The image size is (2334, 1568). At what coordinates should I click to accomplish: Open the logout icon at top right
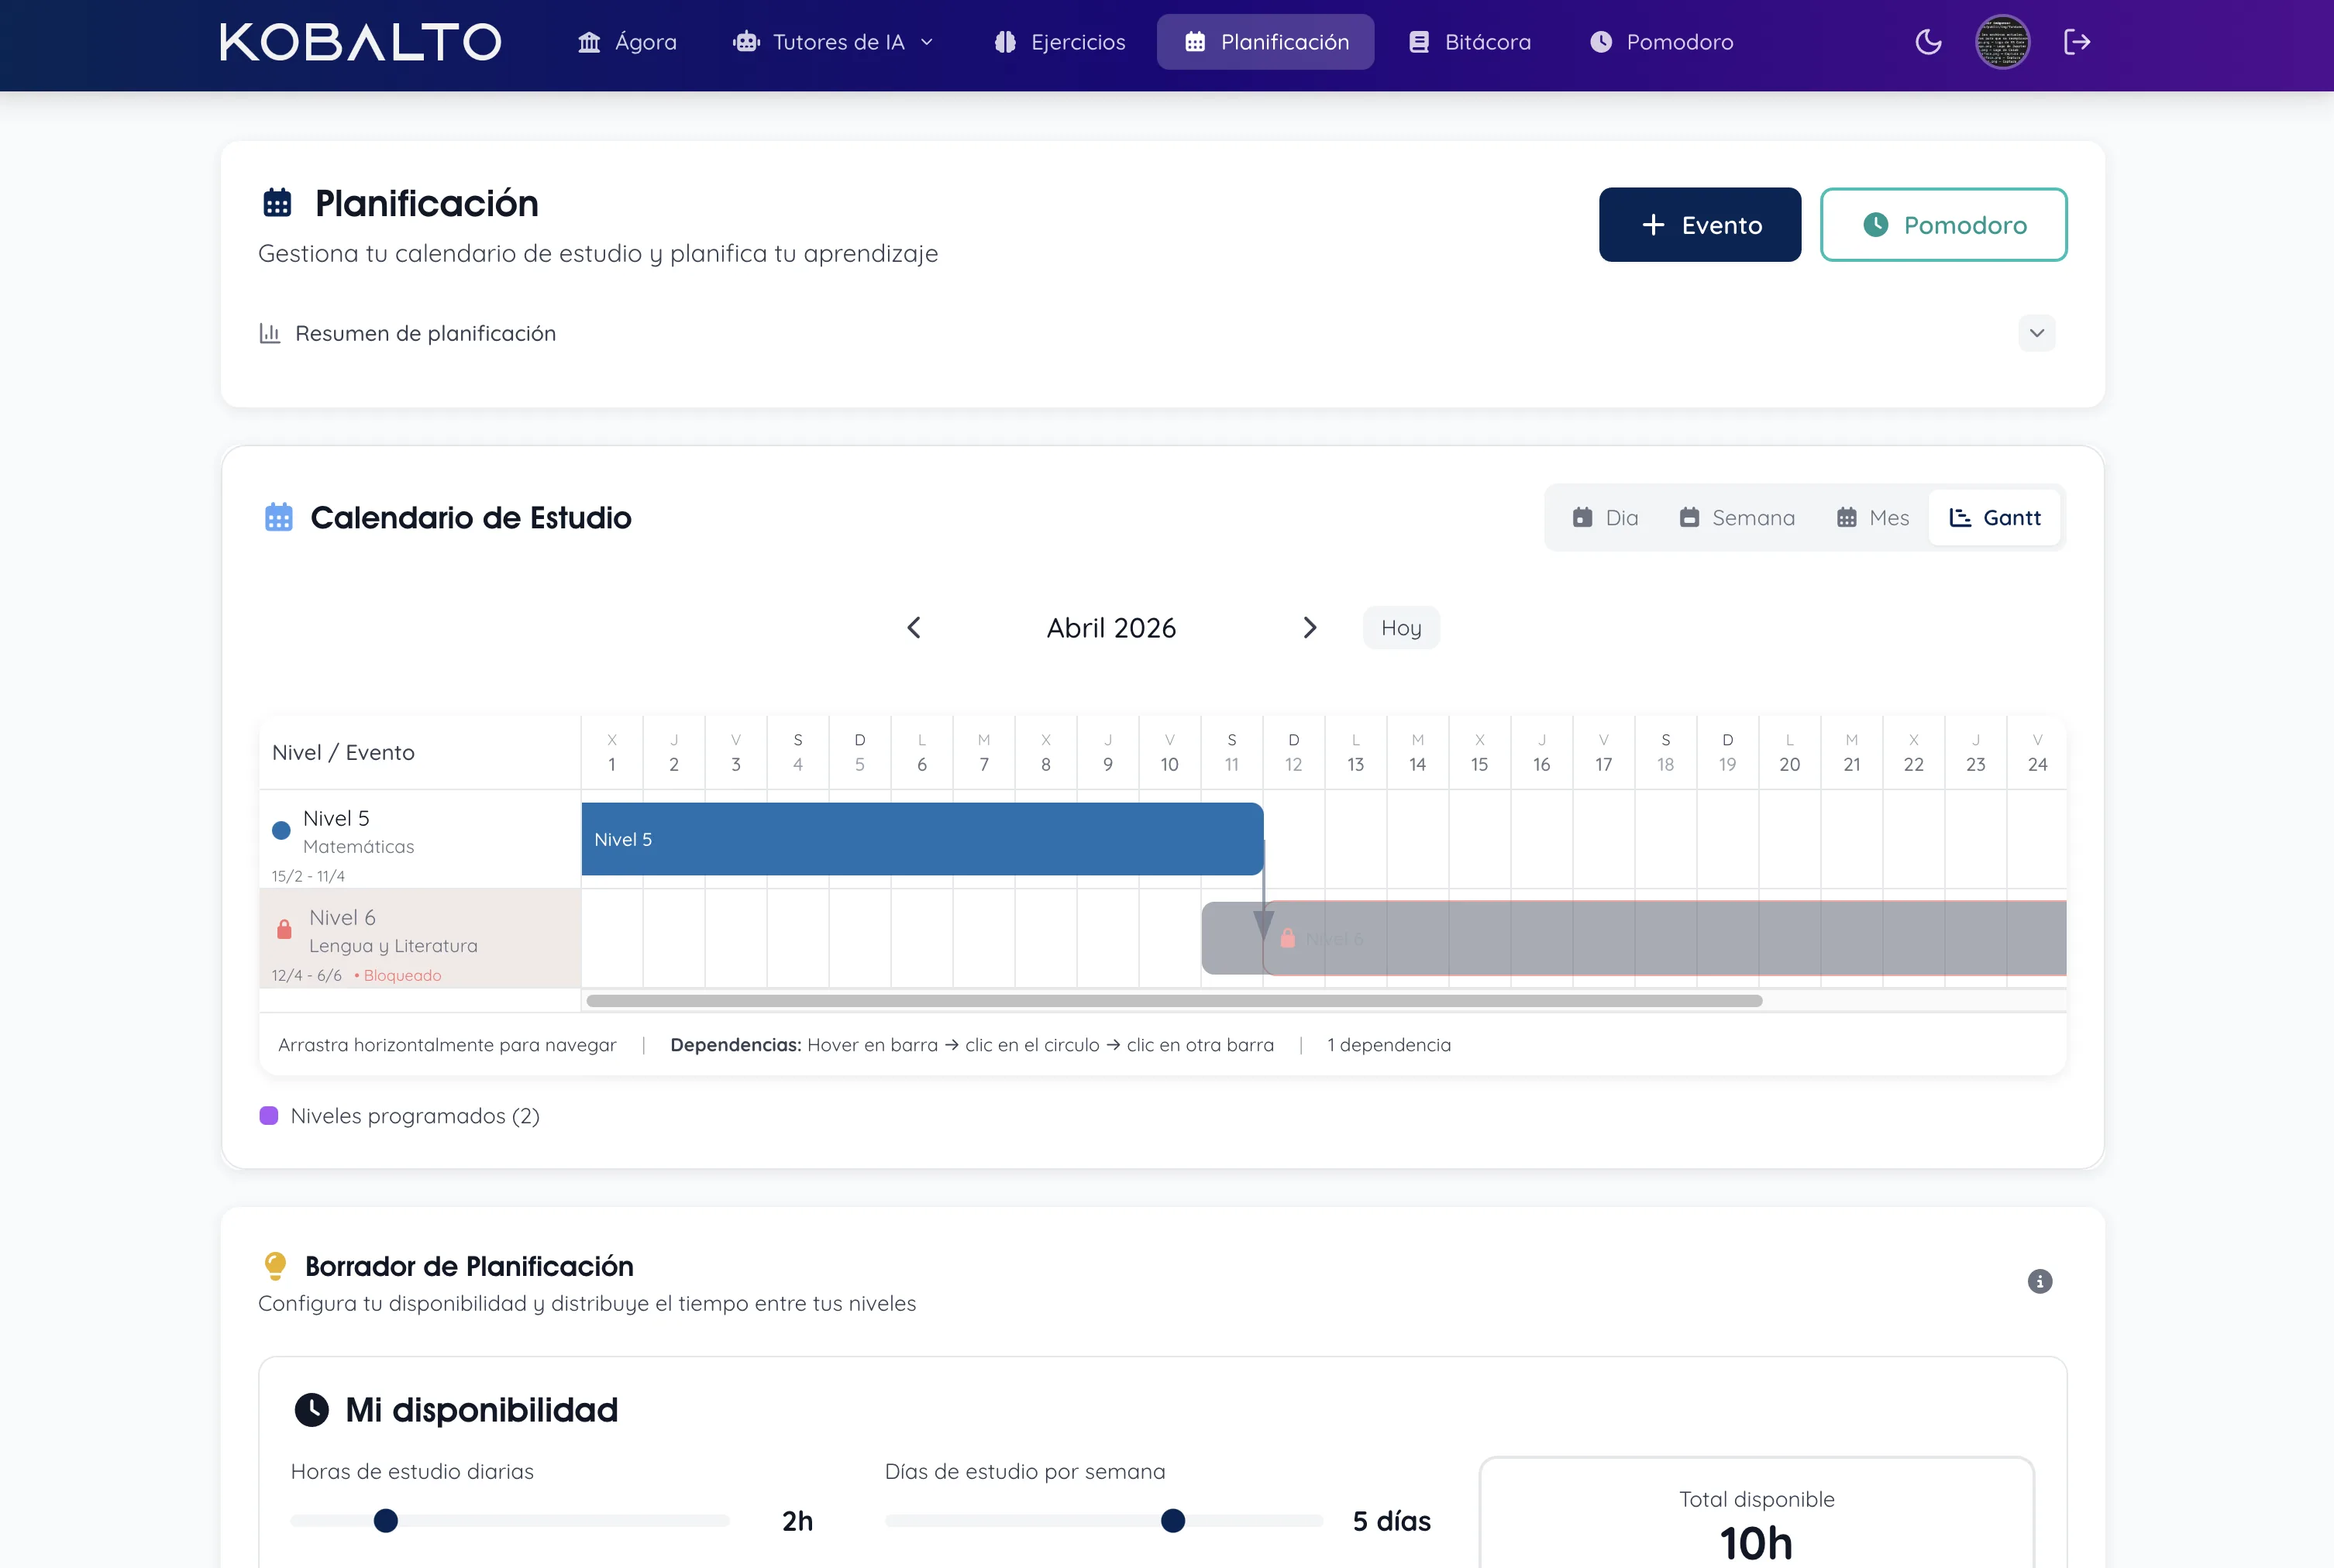click(2078, 42)
